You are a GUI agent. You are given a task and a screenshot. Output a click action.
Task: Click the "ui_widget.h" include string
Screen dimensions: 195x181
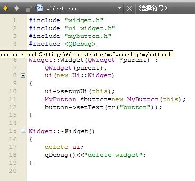tap(90, 28)
